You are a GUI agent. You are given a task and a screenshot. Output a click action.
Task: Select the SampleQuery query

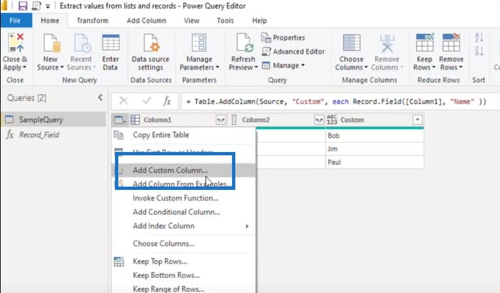click(54, 120)
